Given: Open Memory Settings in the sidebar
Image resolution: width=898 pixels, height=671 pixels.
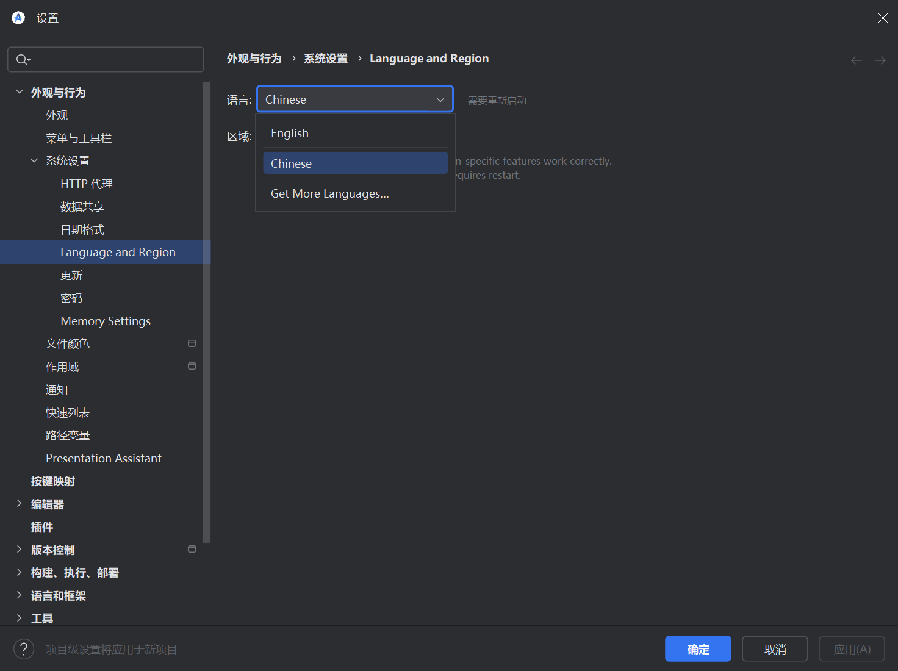Looking at the screenshot, I should 106,321.
